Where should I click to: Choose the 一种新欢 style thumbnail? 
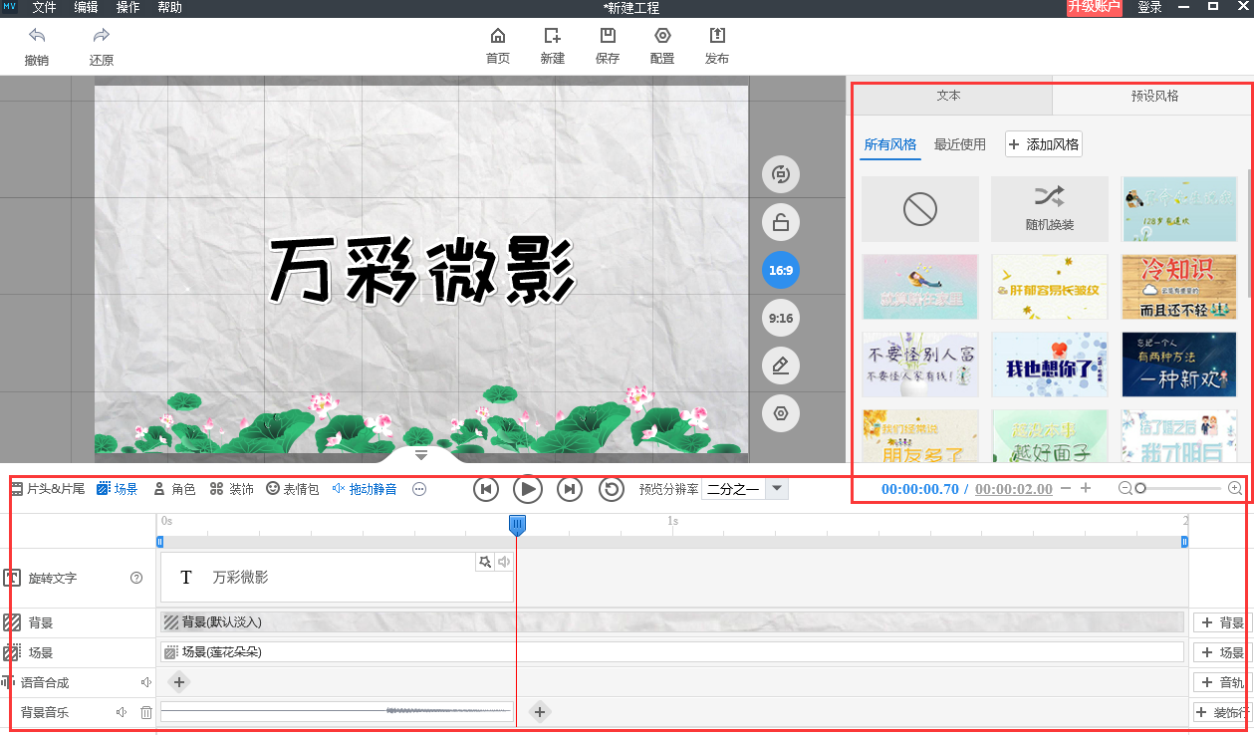[x=1180, y=365]
